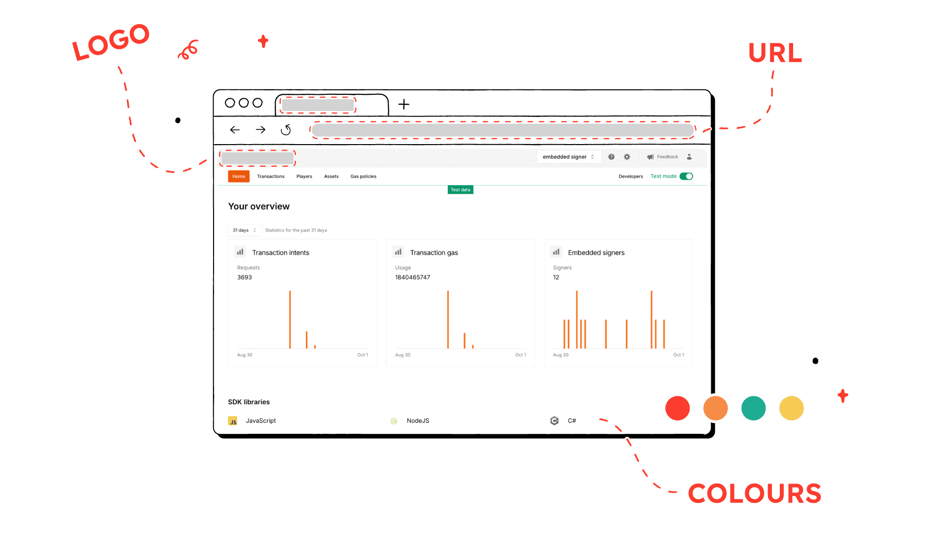Select the orange color swatch
The width and height of the screenshot is (947, 533).
click(715, 407)
